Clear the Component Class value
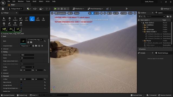 42,46
